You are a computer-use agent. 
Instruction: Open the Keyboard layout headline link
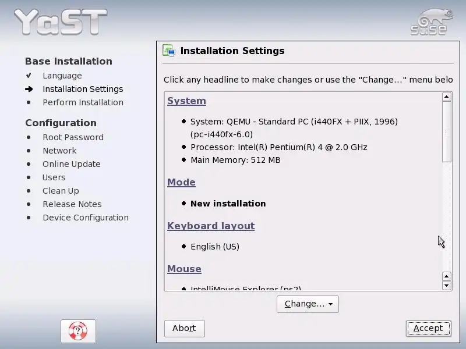211,226
